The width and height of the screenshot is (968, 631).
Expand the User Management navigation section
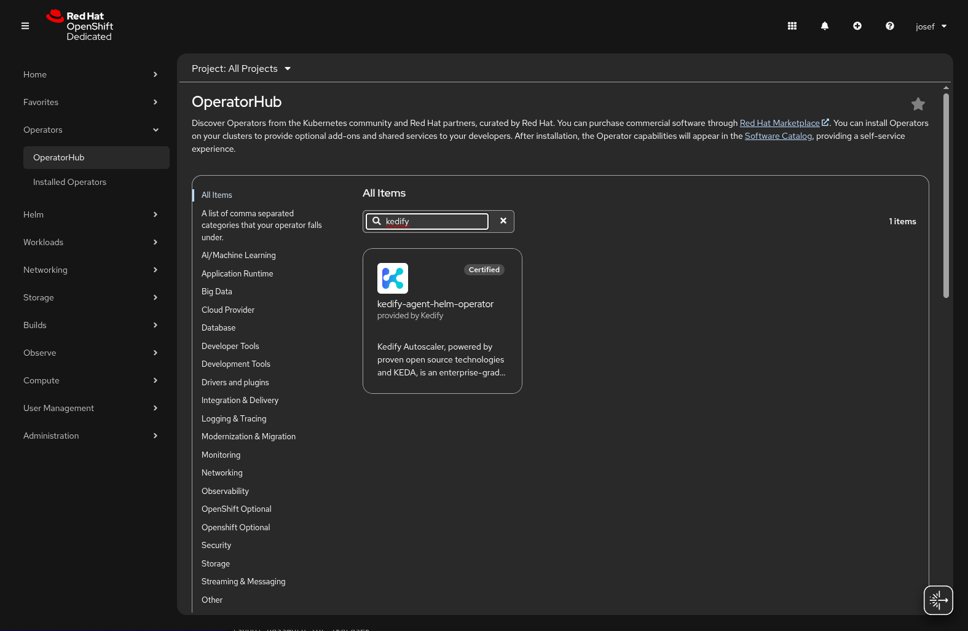click(90, 408)
